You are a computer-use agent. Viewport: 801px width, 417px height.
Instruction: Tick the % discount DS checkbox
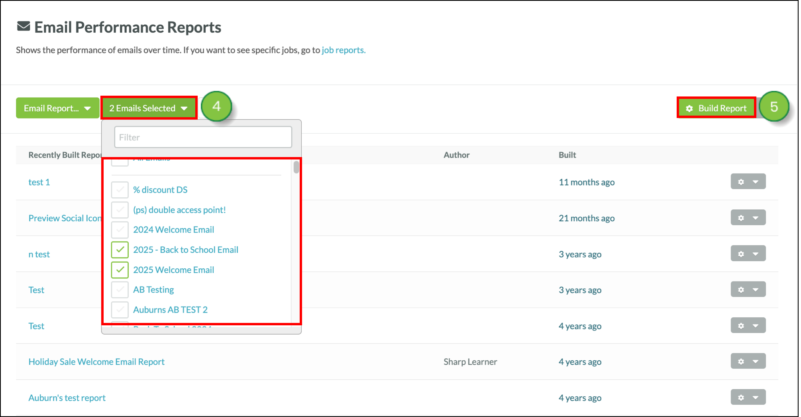point(120,190)
